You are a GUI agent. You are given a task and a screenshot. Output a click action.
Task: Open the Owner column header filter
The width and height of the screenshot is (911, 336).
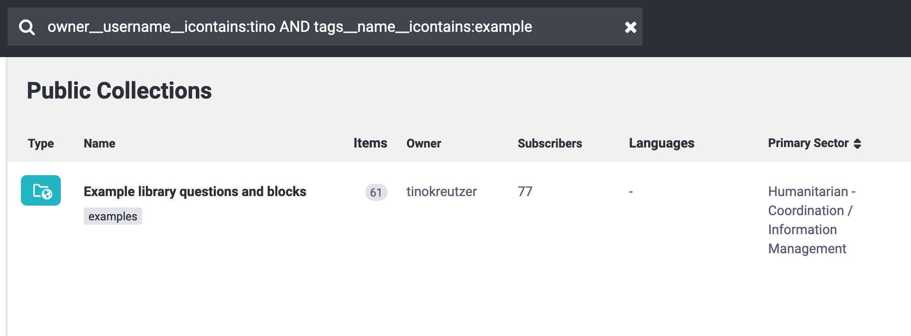(424, 143)
